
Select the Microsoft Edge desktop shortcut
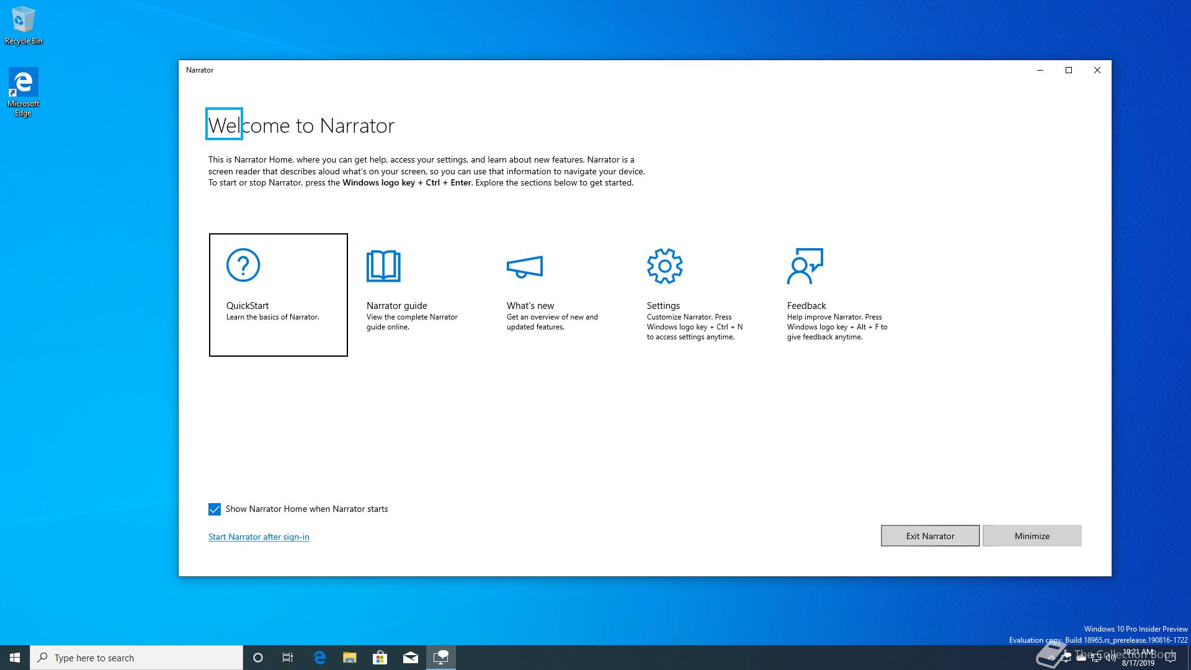click(x=23, y=92)
